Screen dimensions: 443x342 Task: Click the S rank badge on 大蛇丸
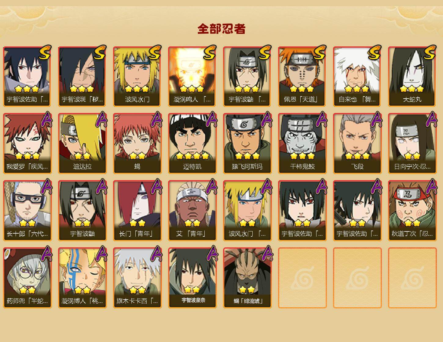(430, 52)
